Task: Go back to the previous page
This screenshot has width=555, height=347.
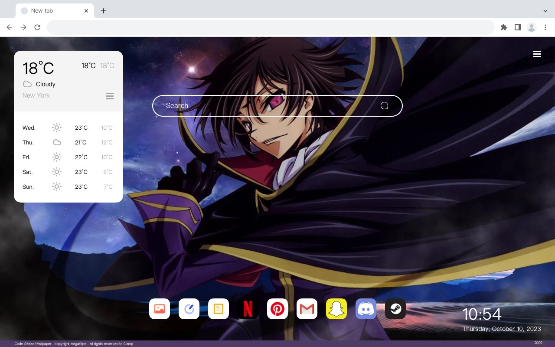Action: click(10, 27)
